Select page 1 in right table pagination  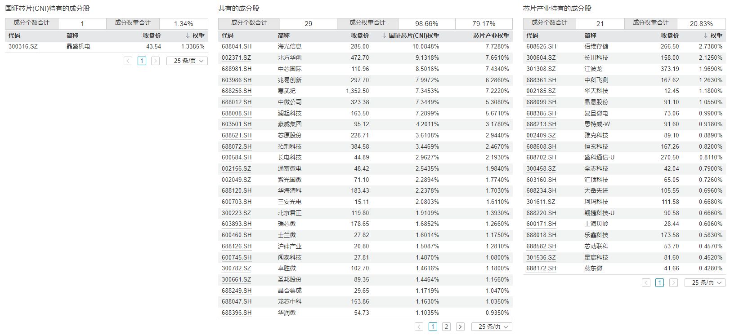pyautogui.click(x=659, y=282)
